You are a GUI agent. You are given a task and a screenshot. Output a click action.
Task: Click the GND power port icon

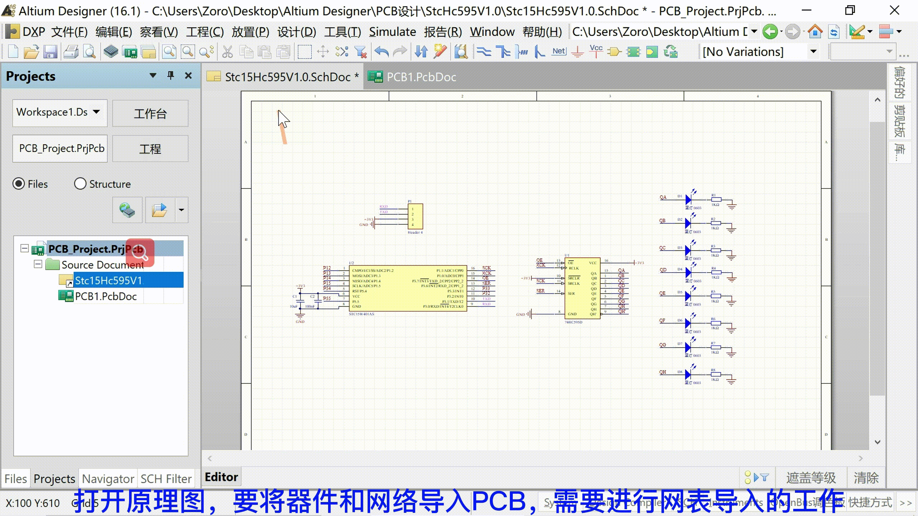pyautogui.click(x=577, y=52)
